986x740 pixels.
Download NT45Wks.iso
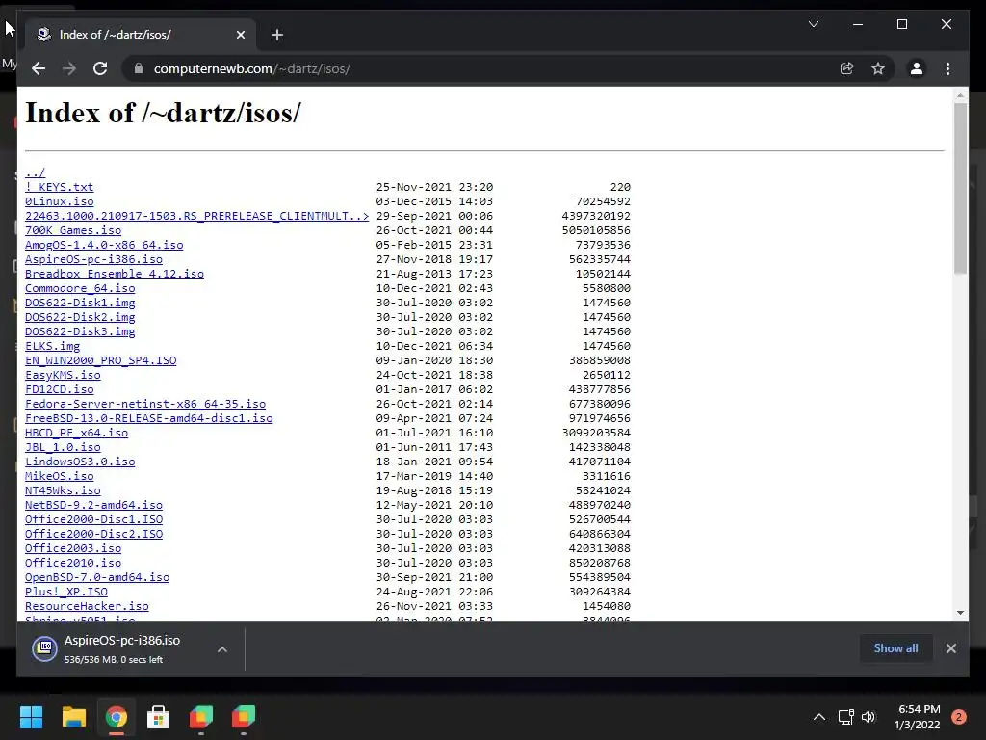(x=63, y=490)
